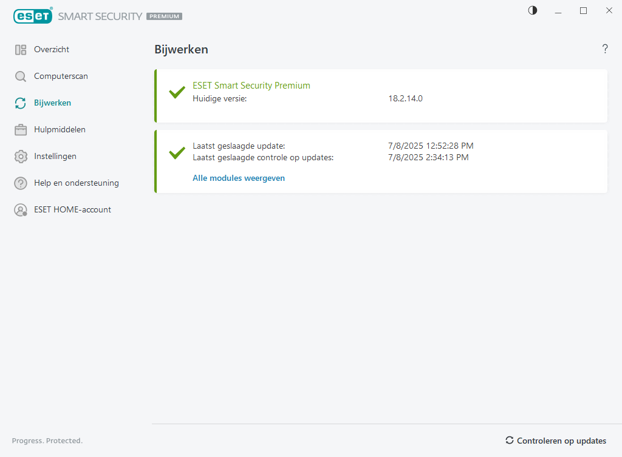622x457 pixels.
Task: Click the ESET HOME-account user icon
Action: click(21, 210)
